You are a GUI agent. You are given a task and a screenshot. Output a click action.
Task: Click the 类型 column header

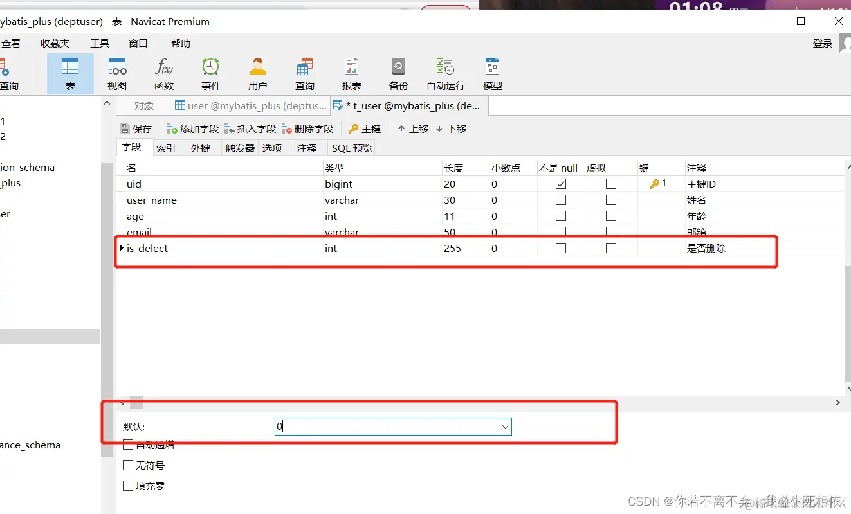point(382,168)
